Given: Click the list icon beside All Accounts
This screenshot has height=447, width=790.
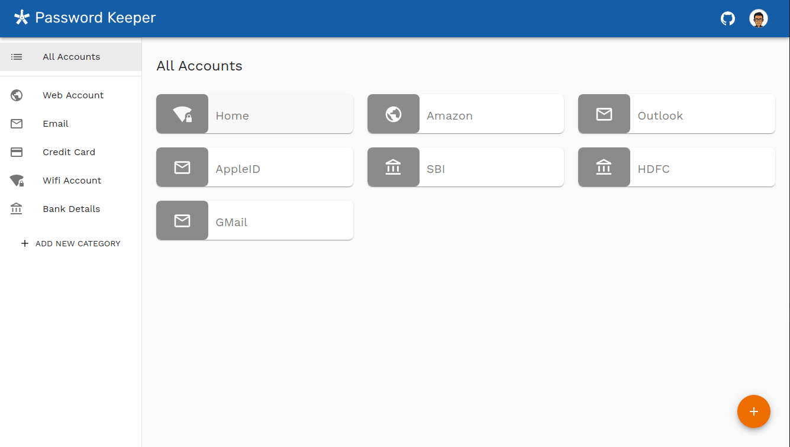Looking at the screenshot, I should pos(17,57).
